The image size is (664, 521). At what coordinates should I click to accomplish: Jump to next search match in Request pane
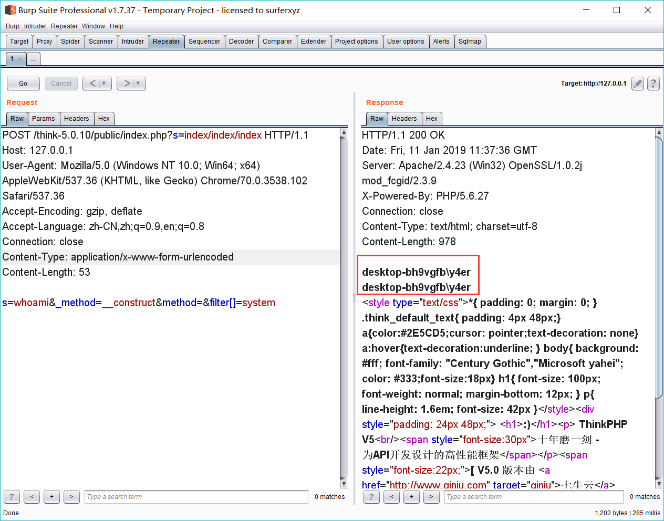71,497
